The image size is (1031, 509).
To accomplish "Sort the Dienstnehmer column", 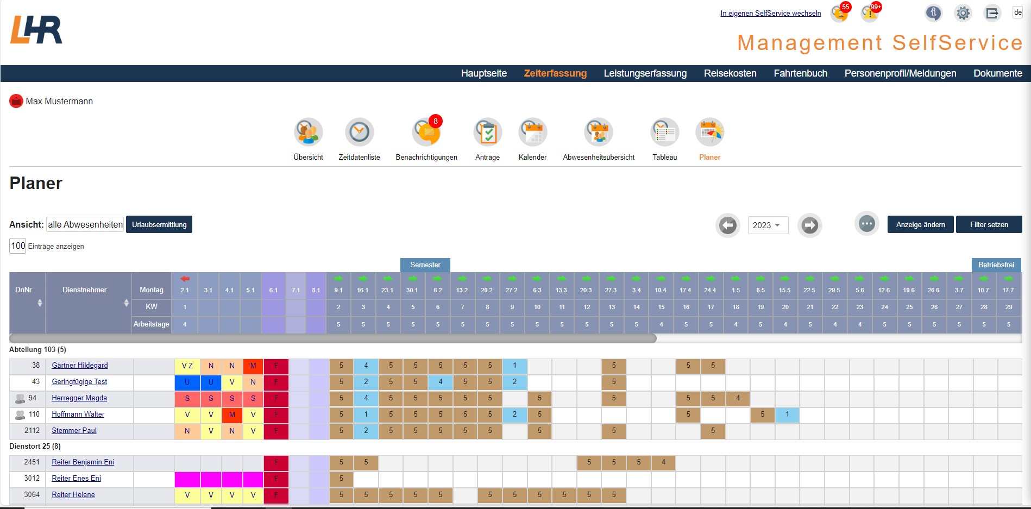I will click(x=126, y=303).
